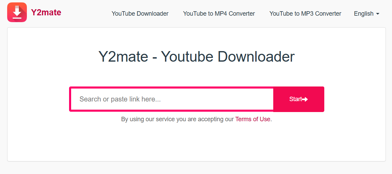Click the 'Y2mate - Youtube Downloader' heading

[196, 57]
